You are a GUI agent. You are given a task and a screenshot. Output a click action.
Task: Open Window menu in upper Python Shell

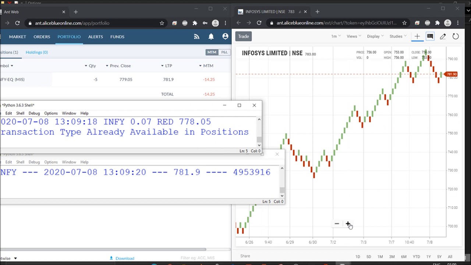[69, 113]
